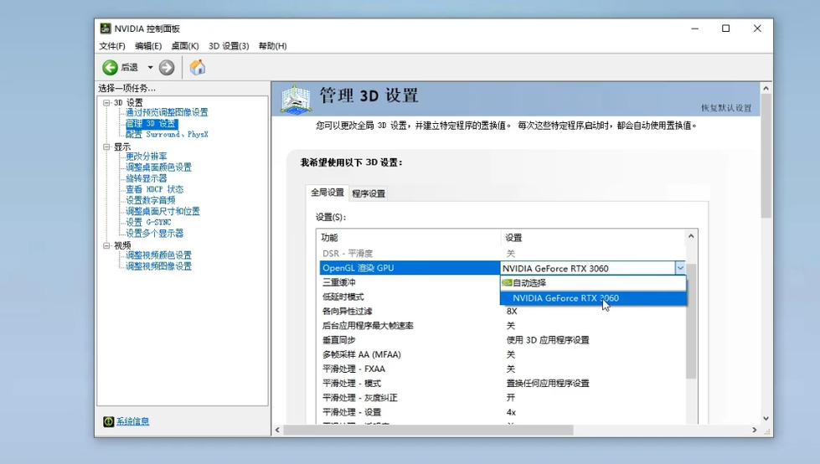Click the 4x antialiasing setting value
The width and height of the screenshot is (820, 464).
point(511,412)
